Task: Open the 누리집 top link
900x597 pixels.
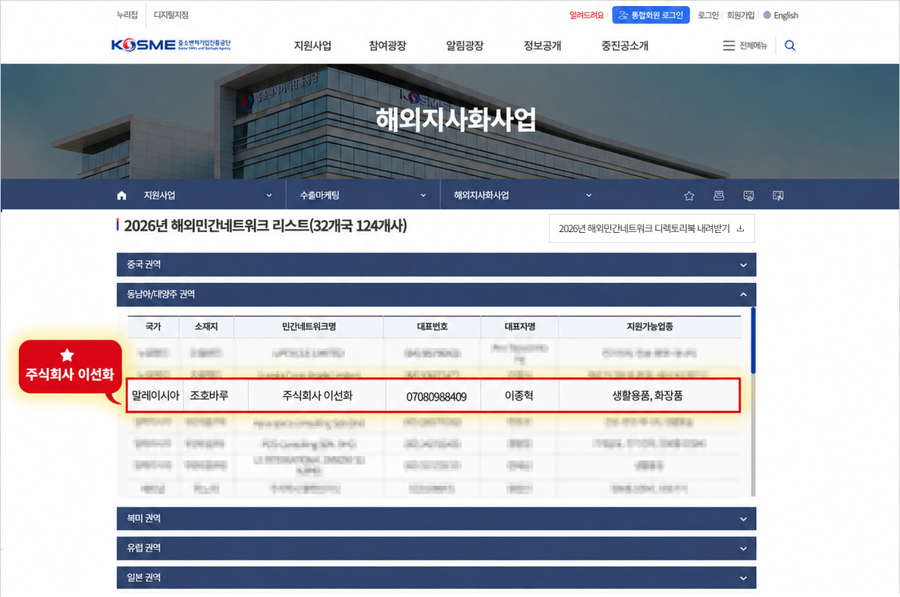Action: (127, 15)
